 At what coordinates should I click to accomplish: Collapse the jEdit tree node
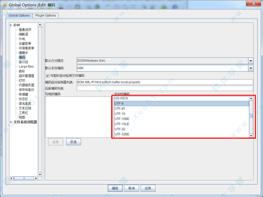11,25
